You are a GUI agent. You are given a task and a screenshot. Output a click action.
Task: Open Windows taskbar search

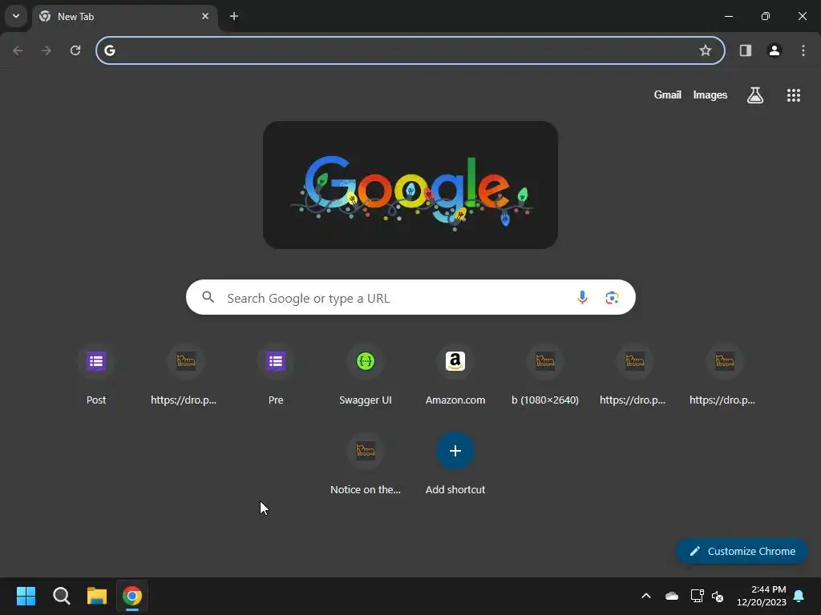pyautogui.click(x=61, y=596)
